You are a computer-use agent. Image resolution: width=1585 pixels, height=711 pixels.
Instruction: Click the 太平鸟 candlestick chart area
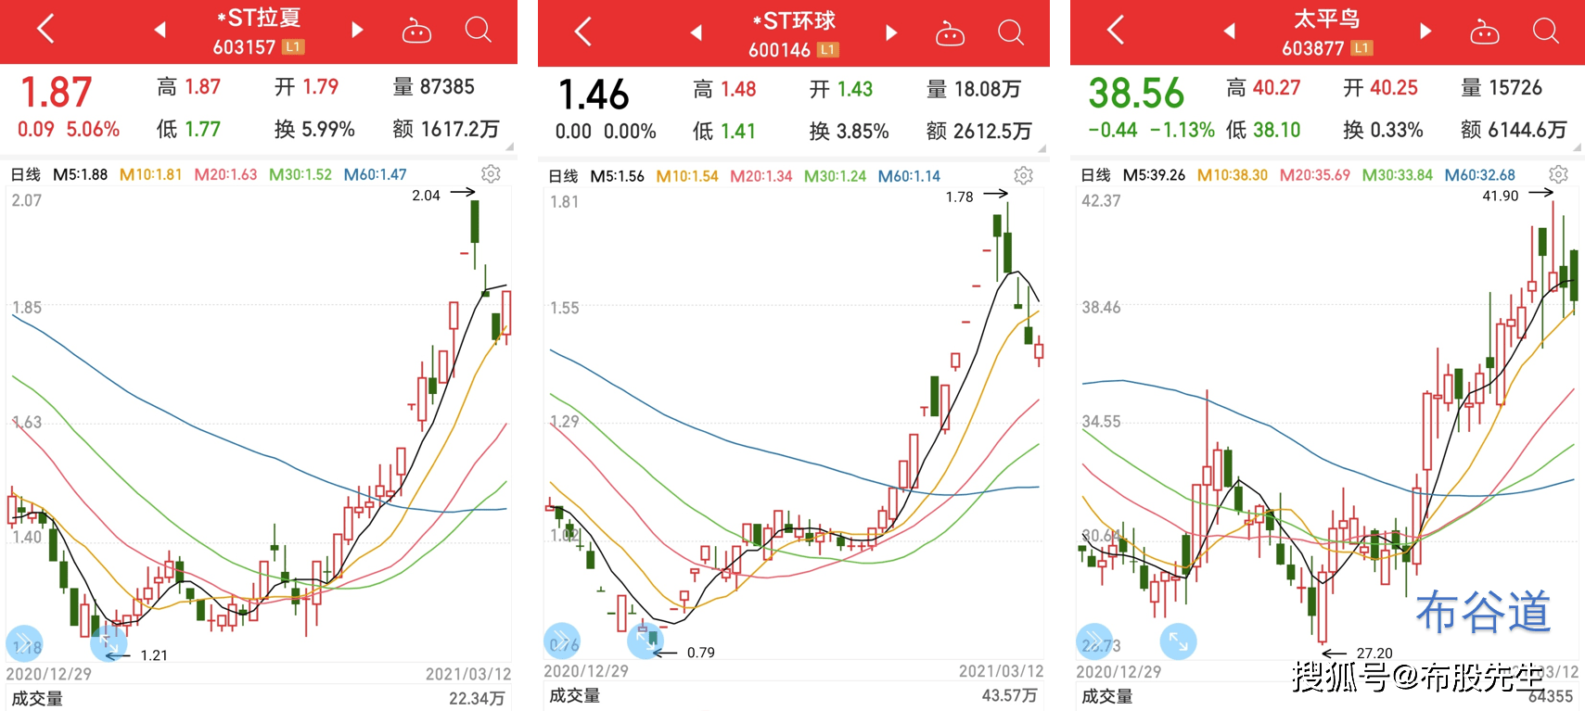pyautogui.click(x=1327, y=424)
